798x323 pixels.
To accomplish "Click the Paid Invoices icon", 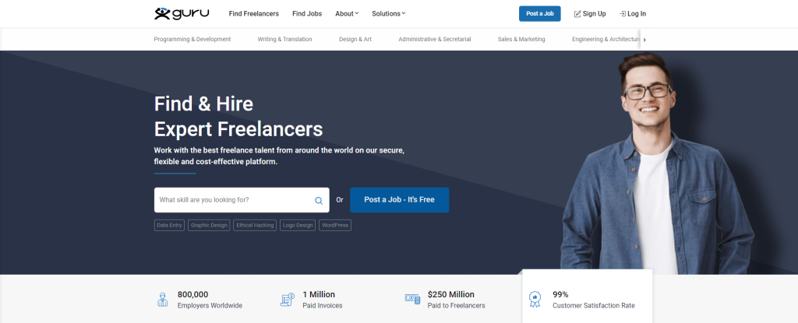I will click(288, 300).
